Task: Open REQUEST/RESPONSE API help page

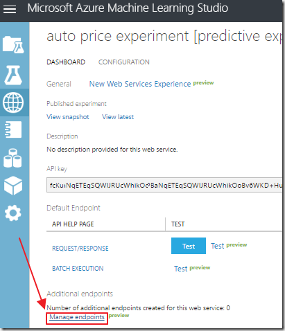Action: (80, 249)
